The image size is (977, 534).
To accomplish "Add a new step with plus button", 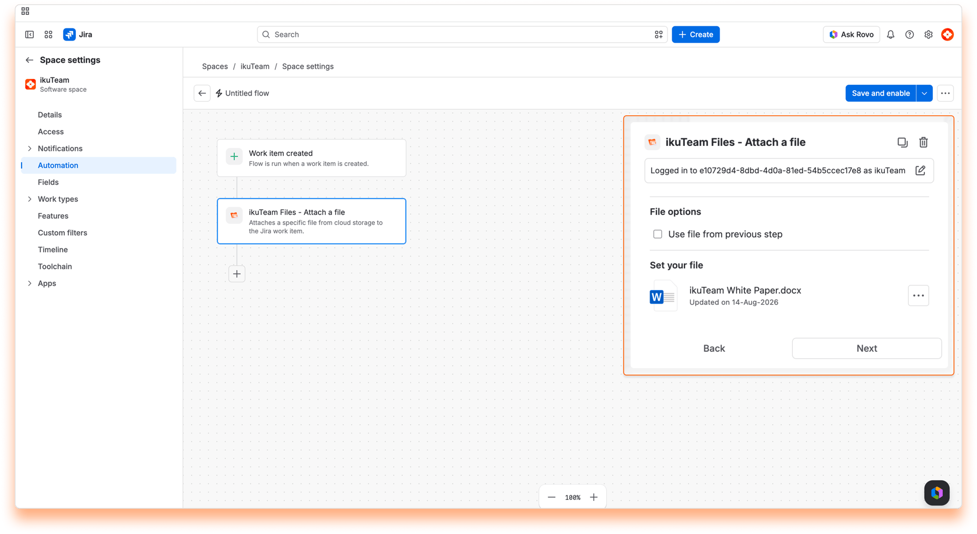I will pos(237,274).
